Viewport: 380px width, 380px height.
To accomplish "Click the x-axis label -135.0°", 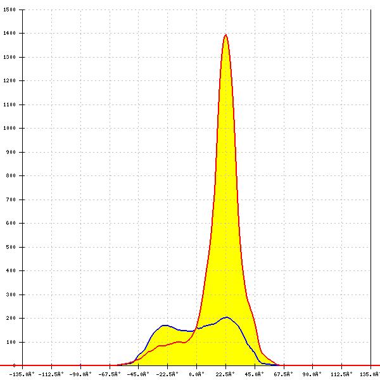I will [x=22, y=374].
